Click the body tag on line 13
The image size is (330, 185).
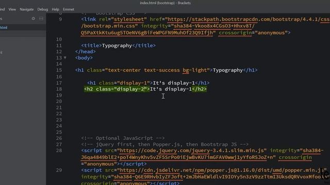pyautogui.click(x=84, y=58)
